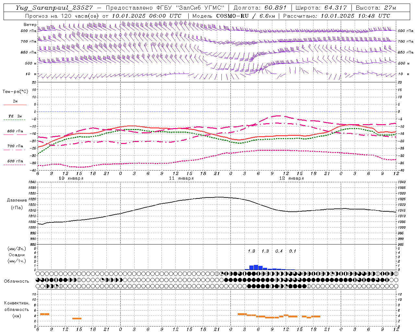Click the precipitation value '1.3'
Viewport: 415px width, 332px height.
[265, 251]
